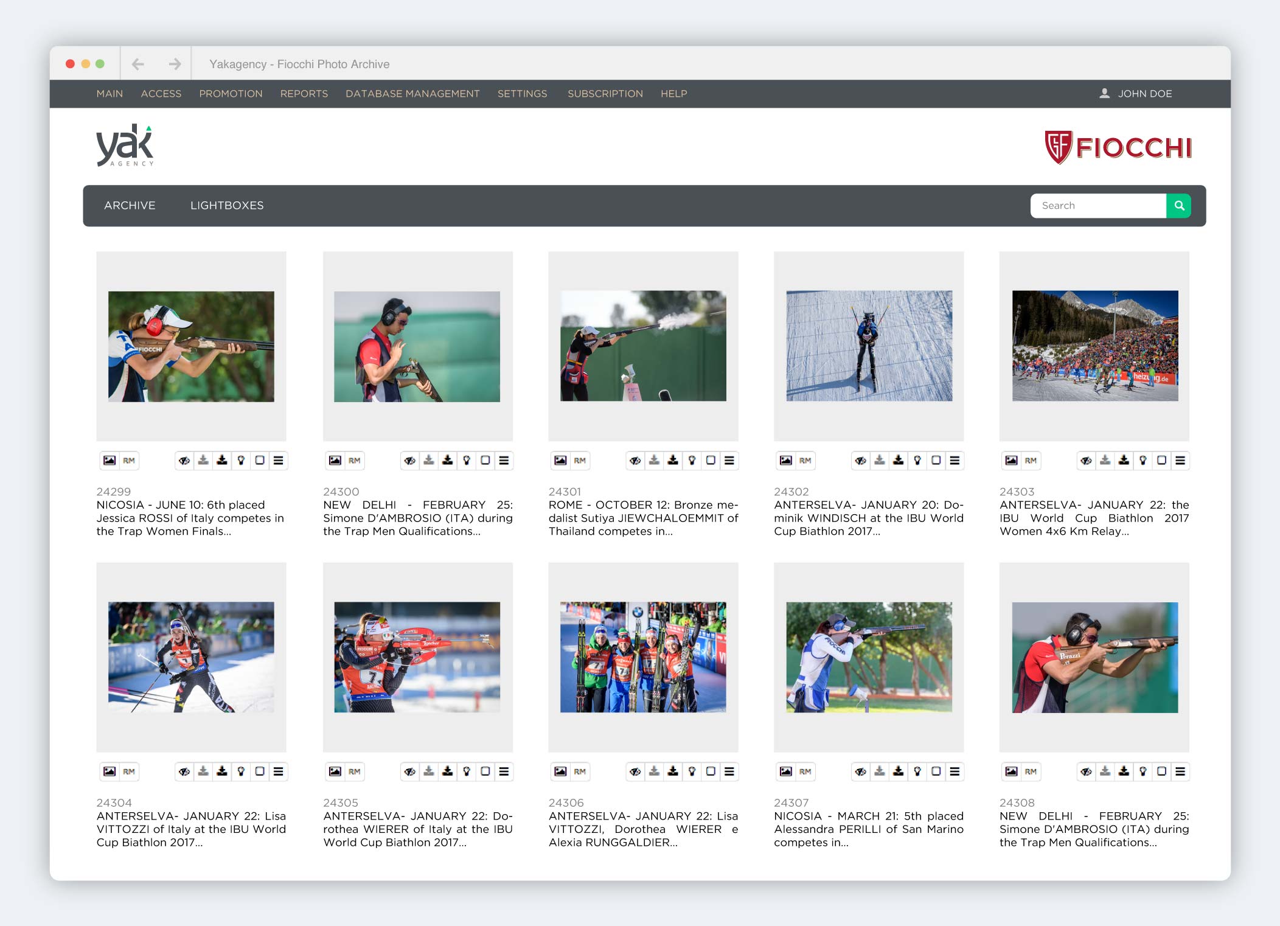Click the RM badge under photo 24304
1280x926 pixels.
pos(129,771)
